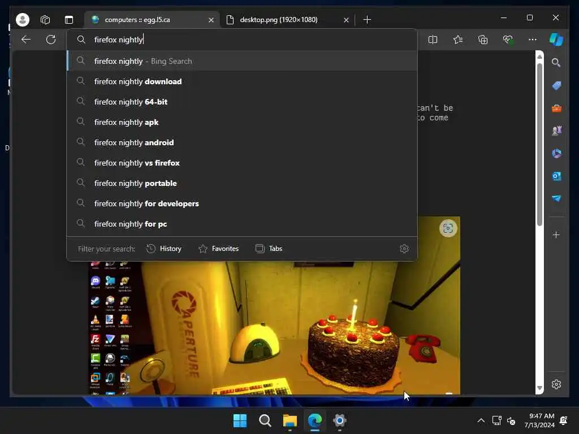579x434 pixels.
Task: Open Browser essentials heart icon
Action: coord(508,40)
